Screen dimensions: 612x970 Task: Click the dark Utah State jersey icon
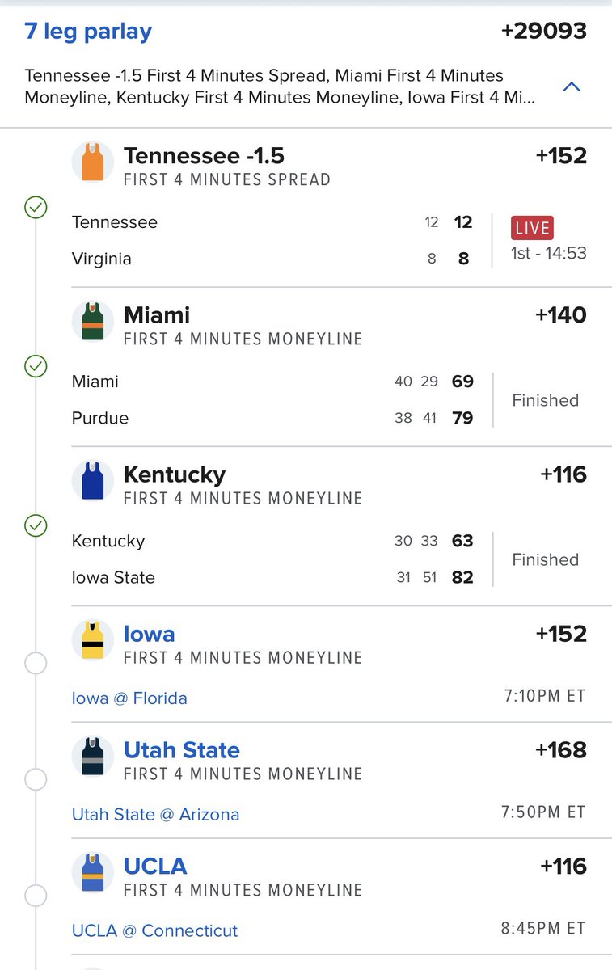92,757
